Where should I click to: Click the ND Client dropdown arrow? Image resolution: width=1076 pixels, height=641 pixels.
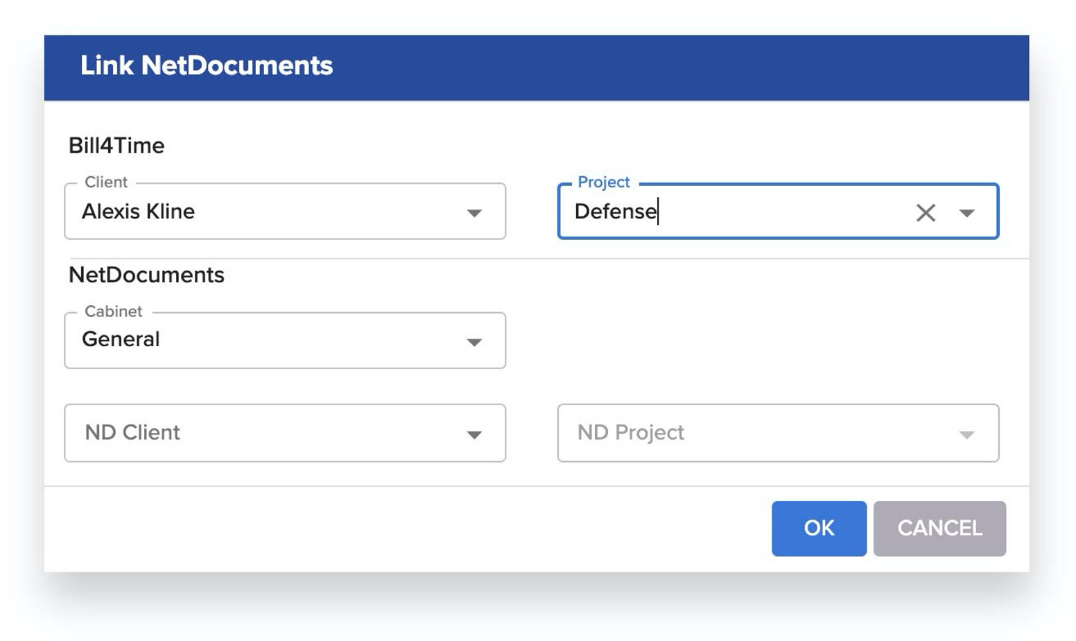pos(474,434)
